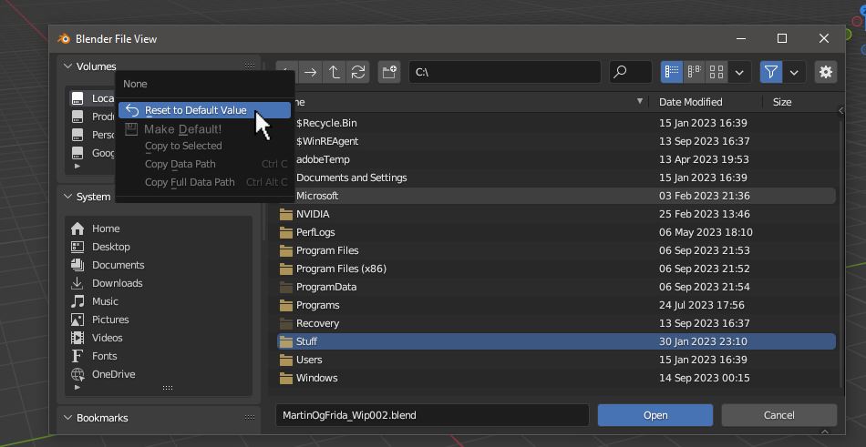Sort by Size column header
The width and height of the screenshot is (866, 447).
[x=782, y=102]
